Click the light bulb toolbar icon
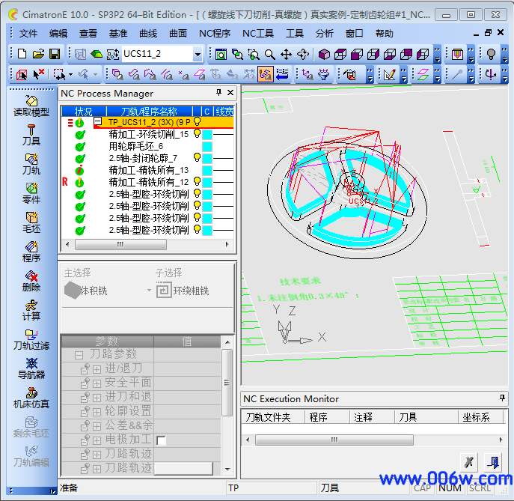The width and height of the screenshot is (514, 501). 491,55
